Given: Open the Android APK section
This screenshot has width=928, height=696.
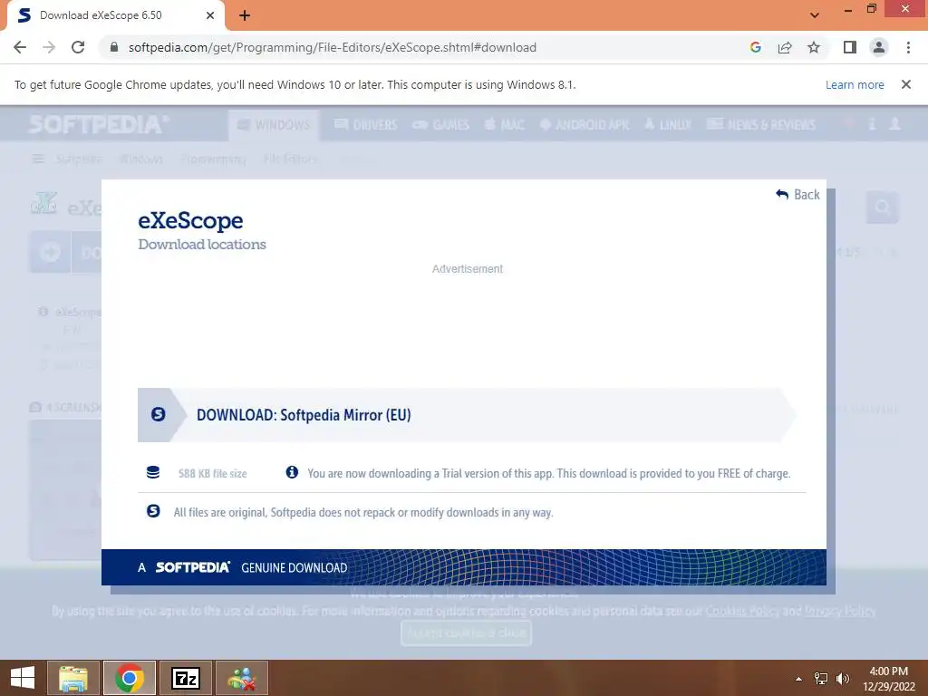Looking at the screenshot, I should (x=585, y=125).
